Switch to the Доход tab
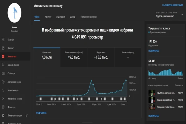Image resolution: width=186 pixels, height=124 pixels. [73, 17]
